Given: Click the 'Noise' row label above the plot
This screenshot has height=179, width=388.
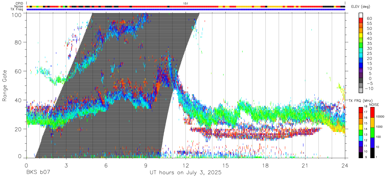Looking at the screenshot, I should pyautogui.click(x=19, y=6).
